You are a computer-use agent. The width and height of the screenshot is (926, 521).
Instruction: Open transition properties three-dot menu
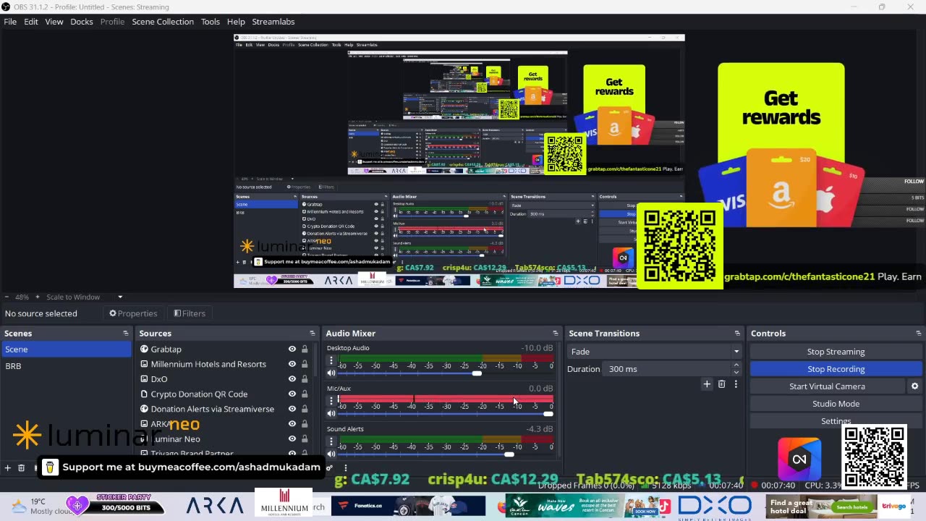pyautogui.click(x=736, y=384)
